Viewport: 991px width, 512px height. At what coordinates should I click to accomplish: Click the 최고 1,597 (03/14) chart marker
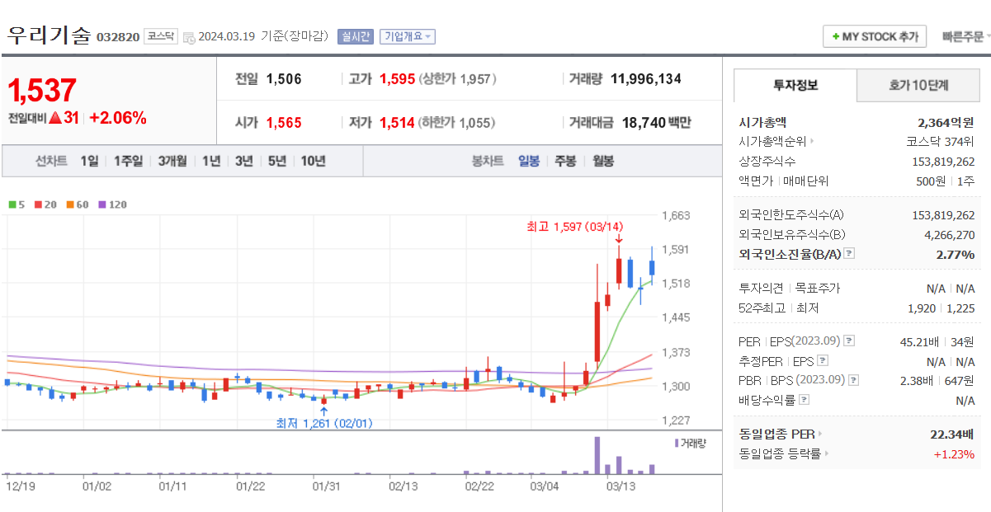(x=574, y=226)
